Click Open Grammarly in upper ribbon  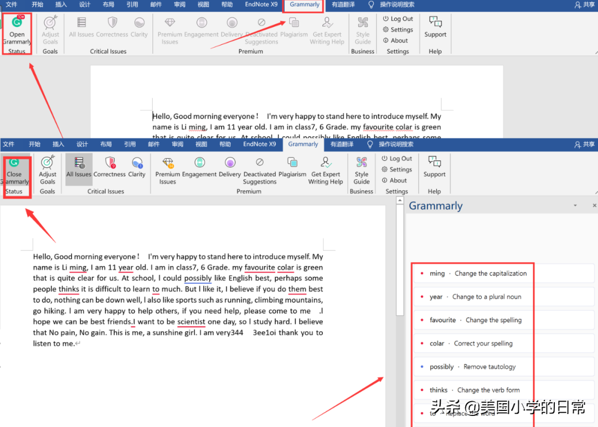tap(17, 30)
